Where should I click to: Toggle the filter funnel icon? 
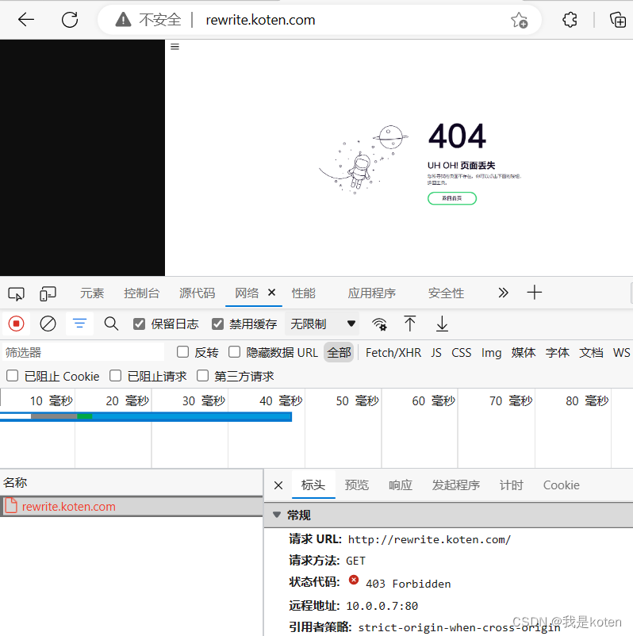coord(79,324)
